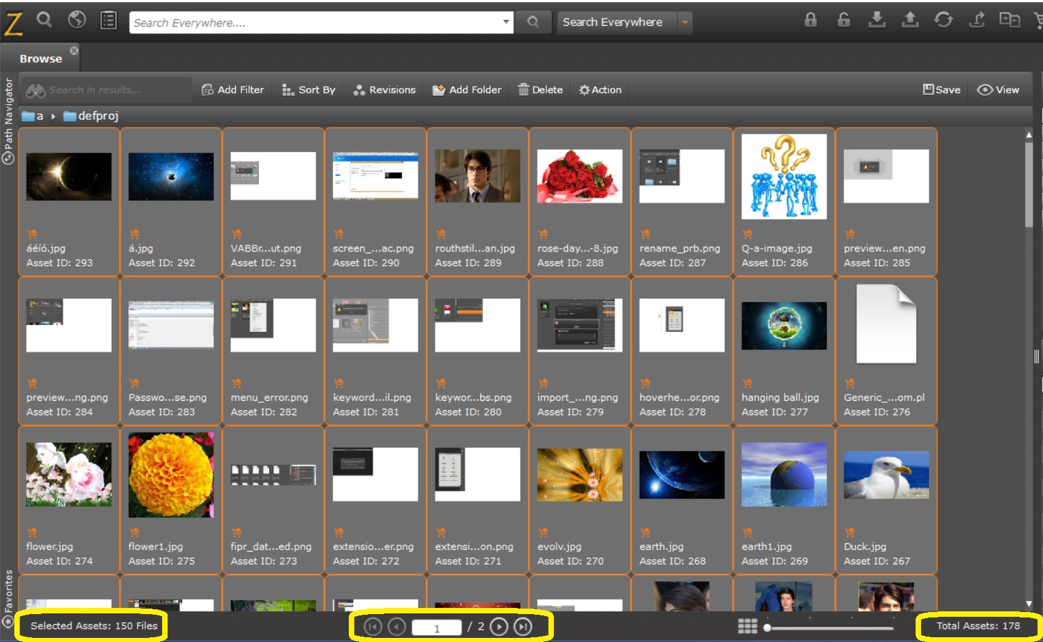Click the search button next to the search field

pos(533,22)
